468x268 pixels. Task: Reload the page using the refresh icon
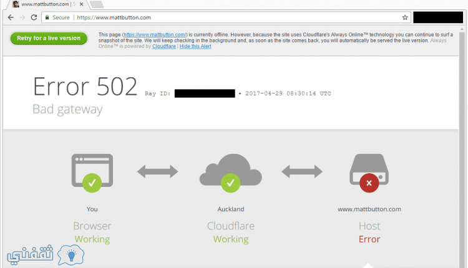(x=34, y=17)
